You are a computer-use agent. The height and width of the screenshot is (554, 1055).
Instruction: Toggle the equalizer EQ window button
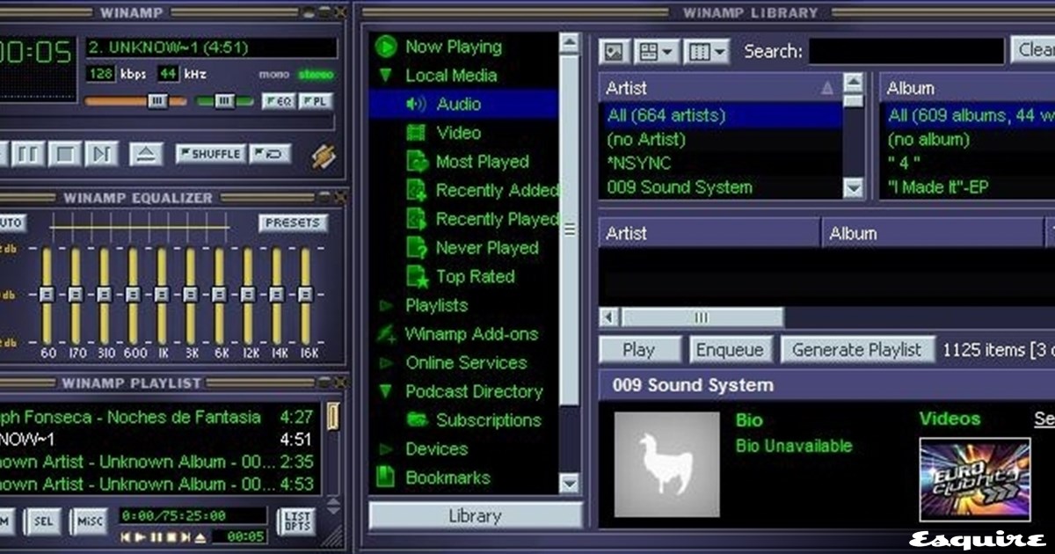click(x=279, y=102)
